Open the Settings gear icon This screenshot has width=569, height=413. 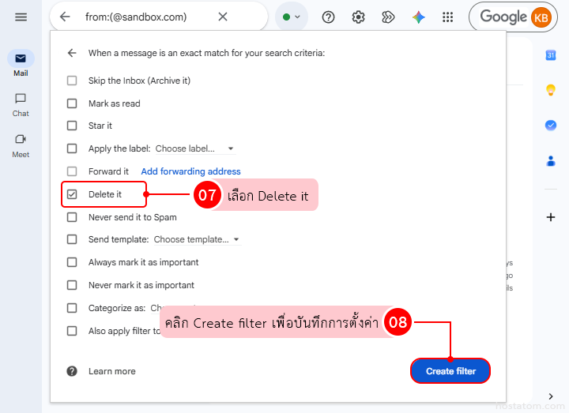click(358, 17)
